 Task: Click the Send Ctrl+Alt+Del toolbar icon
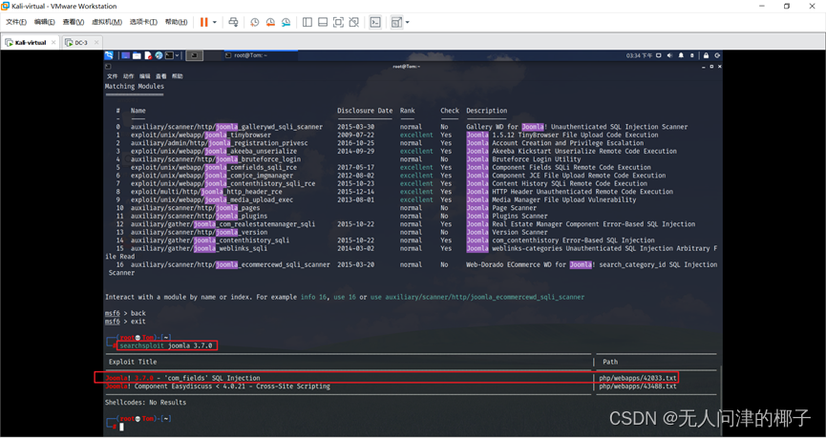(233, 22)
